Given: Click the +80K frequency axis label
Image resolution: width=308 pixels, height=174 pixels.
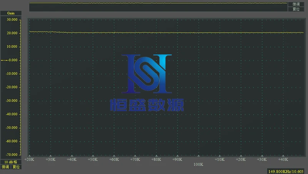Looking at the screenshot, I should (156, 159).
